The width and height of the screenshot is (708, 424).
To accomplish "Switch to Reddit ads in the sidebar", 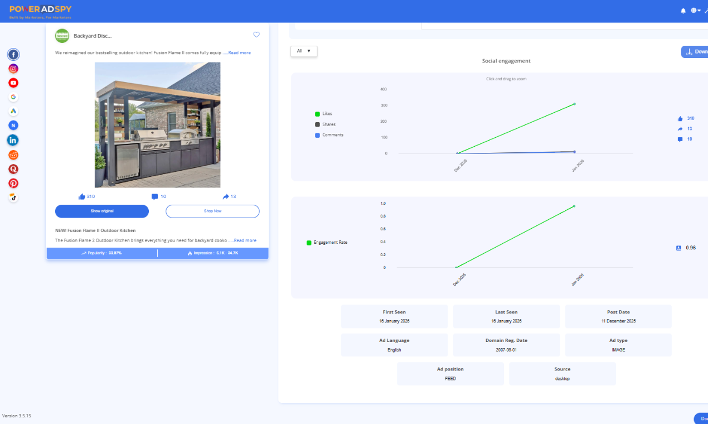I will point(13,154).
